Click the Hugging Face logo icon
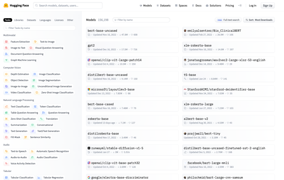Viewport: 284px width, 180px height. coord(6,6)
